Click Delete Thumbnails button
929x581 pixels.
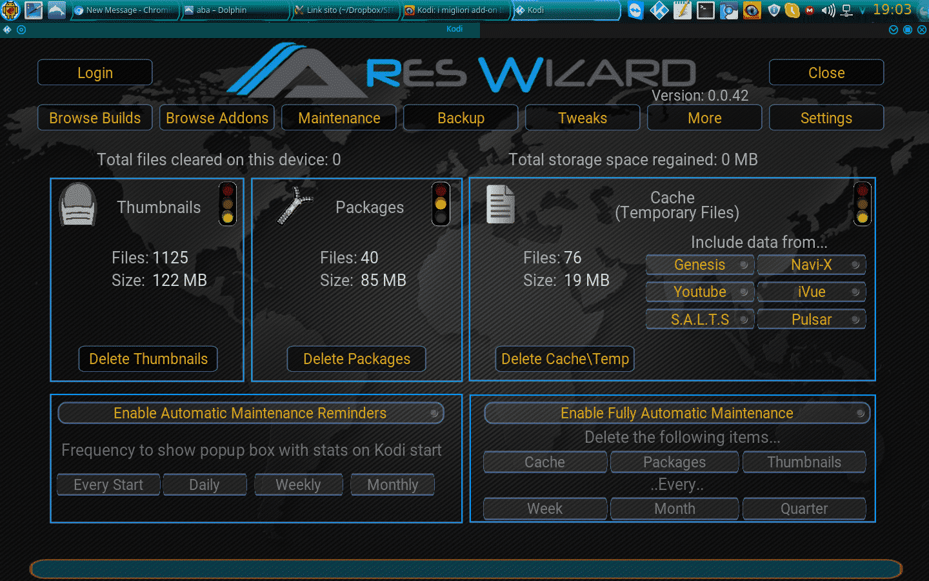tap(148, 358)
